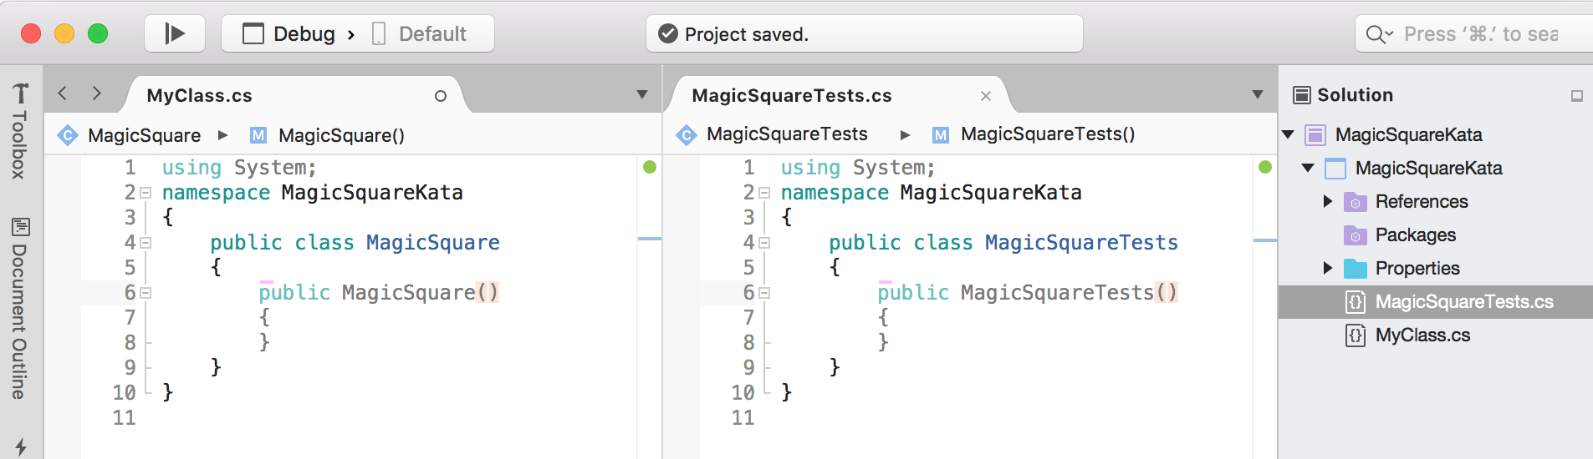This screenshot has width=1593, height=459.
Task: Click the Solution pad dock icon
Action: [1576, 96]
